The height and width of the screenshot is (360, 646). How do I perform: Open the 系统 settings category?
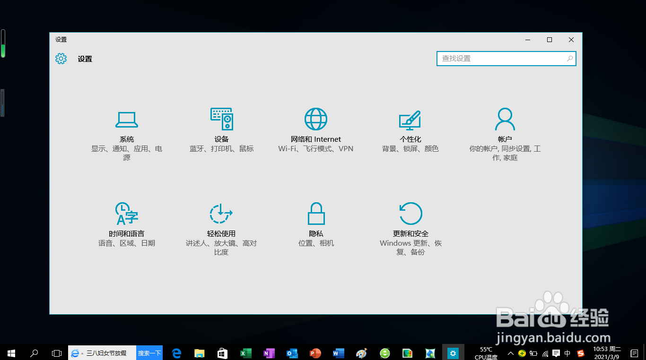(127, 135)
